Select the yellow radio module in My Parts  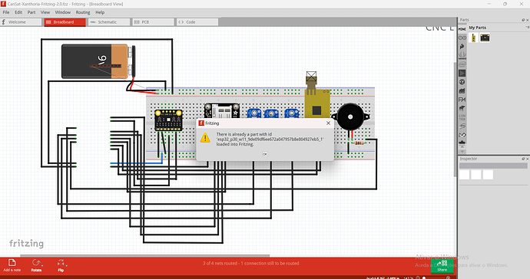[474, 38]
